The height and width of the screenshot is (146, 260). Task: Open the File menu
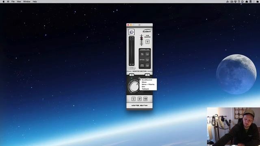13,2
